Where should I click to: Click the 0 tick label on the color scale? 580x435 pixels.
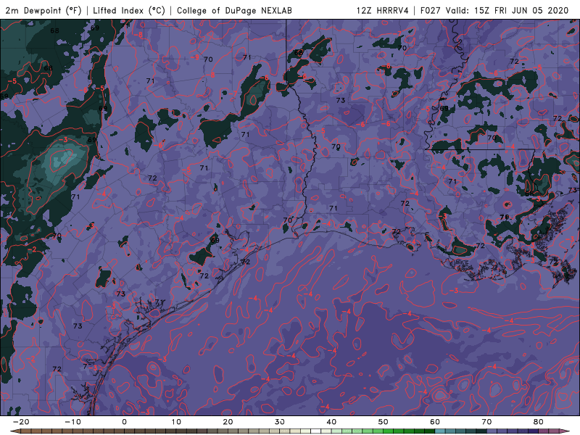124,422
